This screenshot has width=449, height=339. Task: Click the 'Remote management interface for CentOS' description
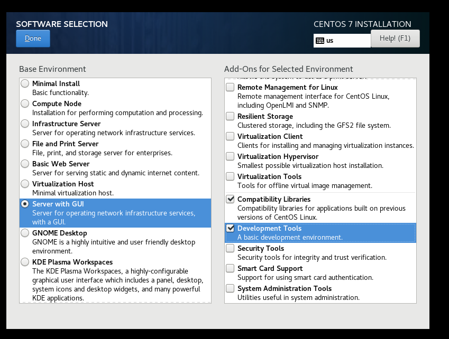click(x=313, y=101)
